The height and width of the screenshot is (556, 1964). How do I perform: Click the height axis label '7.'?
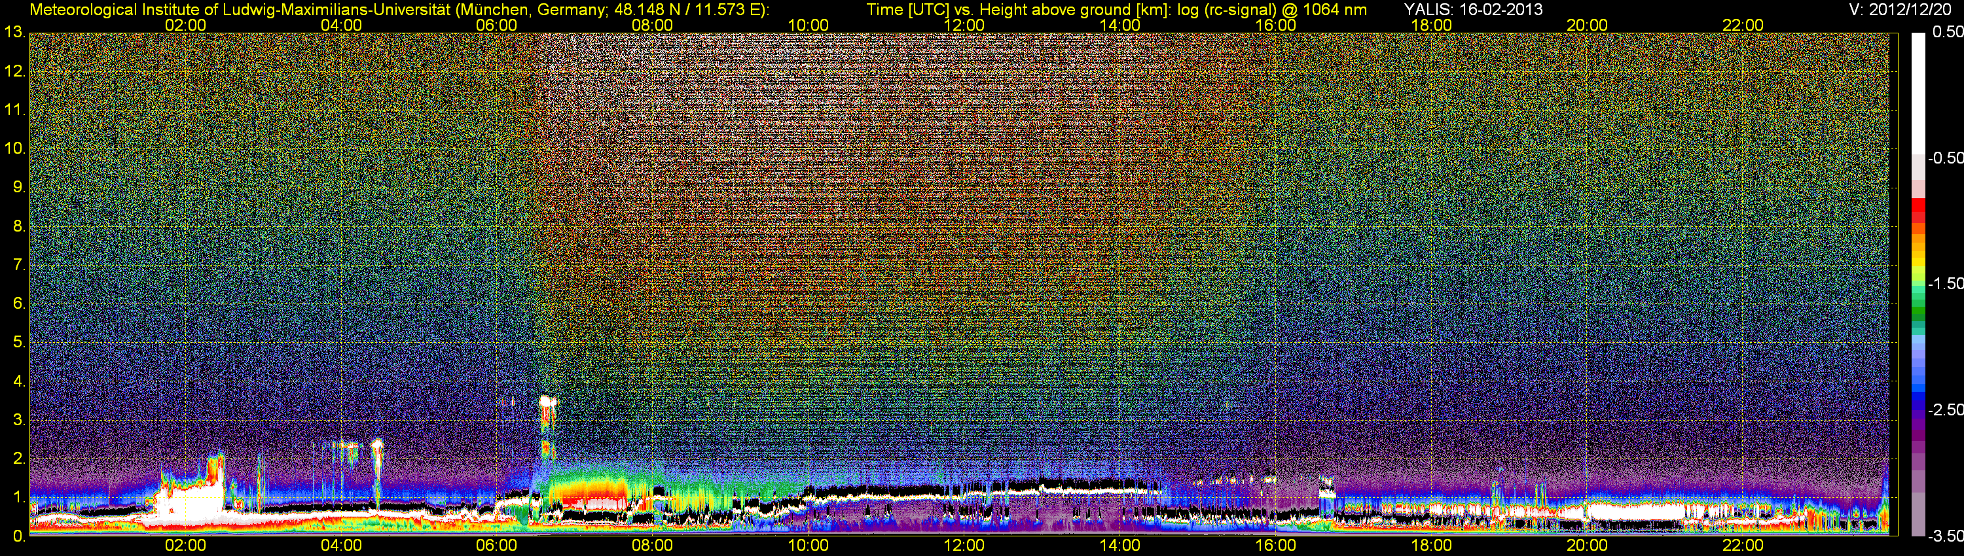pyautogui.click(x=18, y=265)
